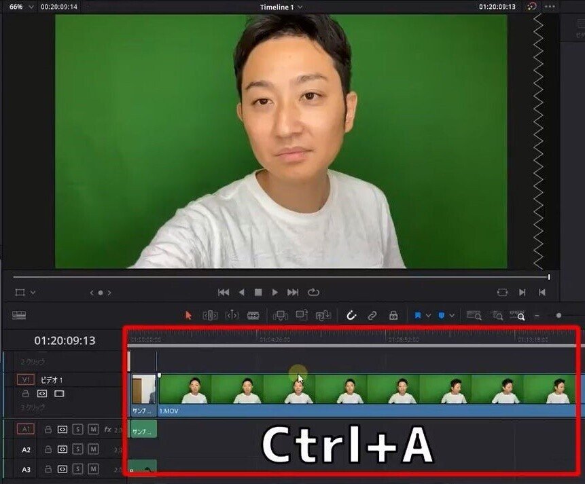Mute the A1 audio track
The width and height of the screenshot is (585, 484).
tap(93, 430)
